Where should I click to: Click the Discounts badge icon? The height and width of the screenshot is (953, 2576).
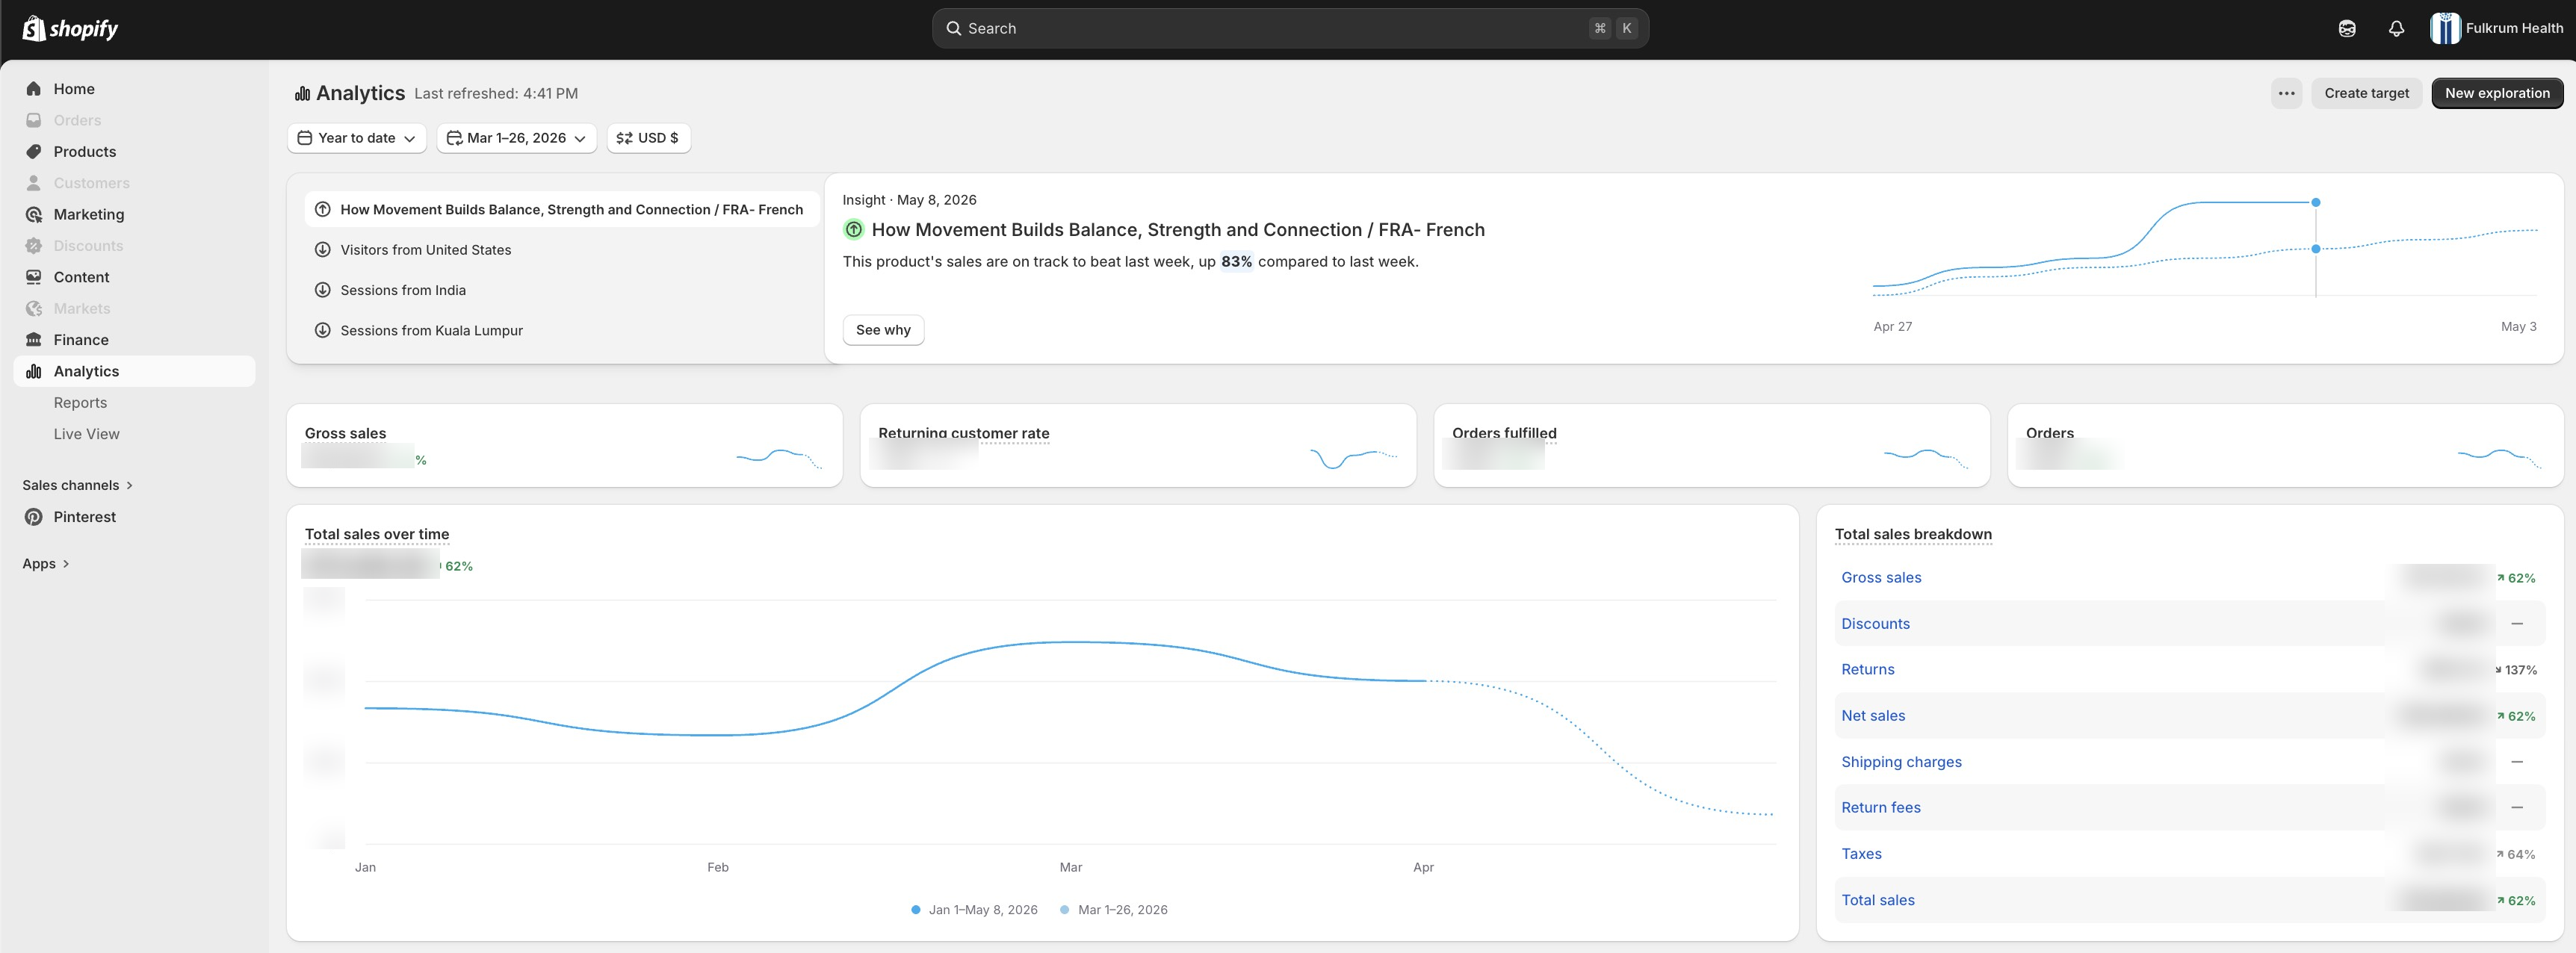(34, 246)
